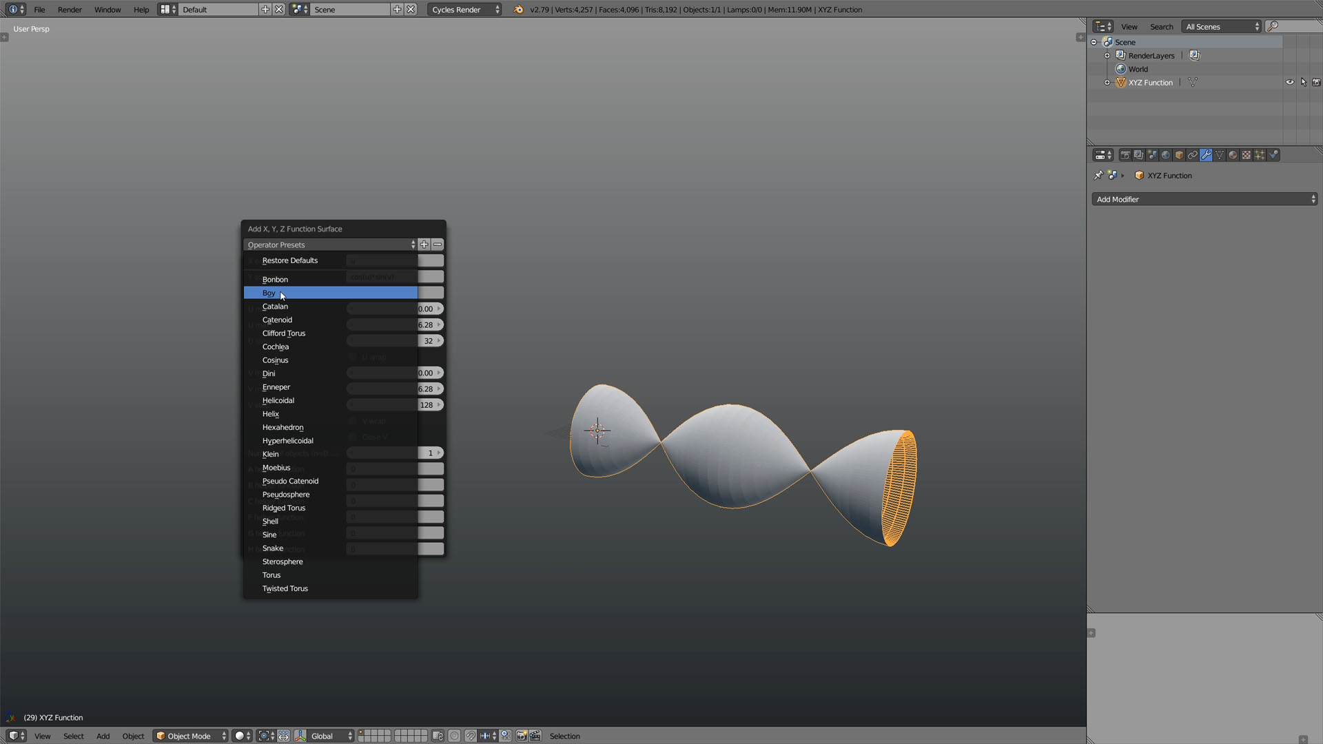Open the outliner View menu
Image resolution: width=1323 pixels, height=744 pixels.
coord(1129,26)
